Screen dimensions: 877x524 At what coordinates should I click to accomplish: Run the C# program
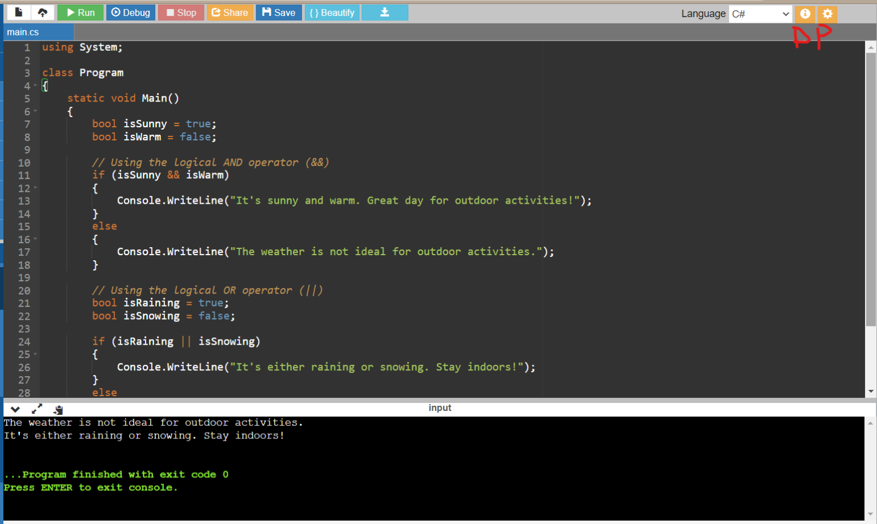click(80, 12)
